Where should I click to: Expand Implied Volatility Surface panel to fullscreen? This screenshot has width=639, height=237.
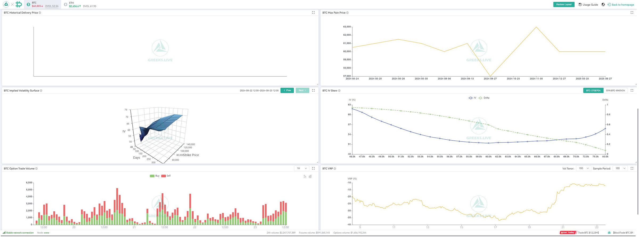[313, 90]
